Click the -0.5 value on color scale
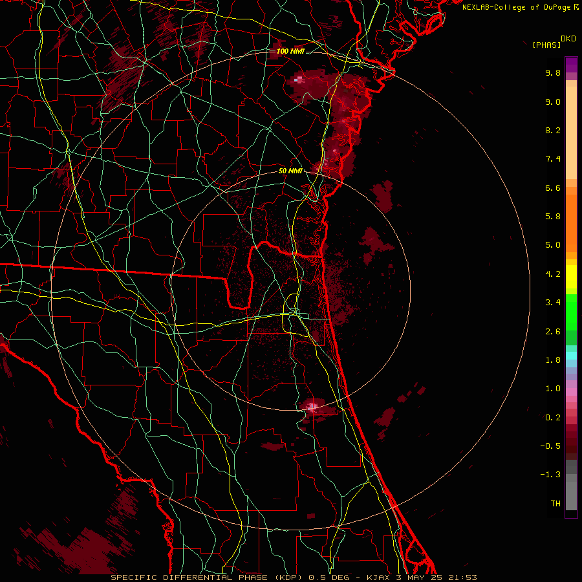The height and width of the screenshot is (582, 582). (550, 446)
